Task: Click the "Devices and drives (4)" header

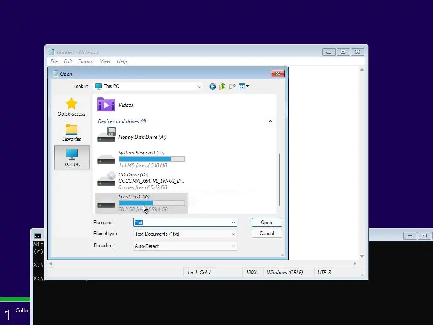Action: click(x=122, y=121)
